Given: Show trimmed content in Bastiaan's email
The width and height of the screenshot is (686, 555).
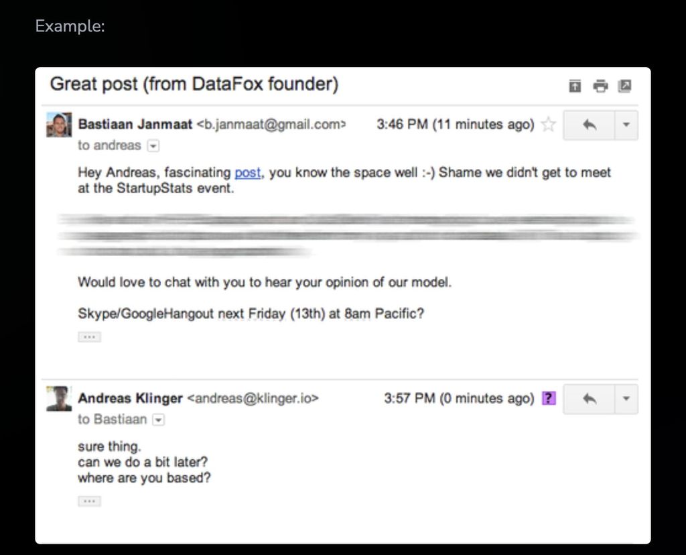Looking at the screenshot, I should coord(89,336).
